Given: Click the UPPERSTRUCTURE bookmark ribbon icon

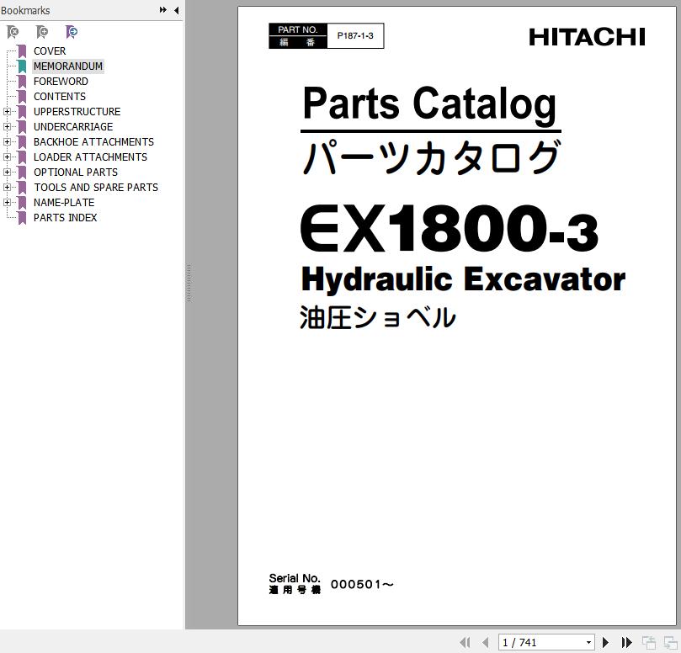Looking at the screenshot, I should click(22, 112).
